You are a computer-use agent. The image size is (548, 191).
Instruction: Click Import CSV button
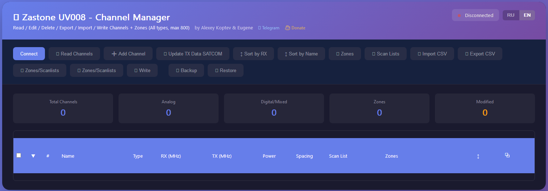[432, 54]
